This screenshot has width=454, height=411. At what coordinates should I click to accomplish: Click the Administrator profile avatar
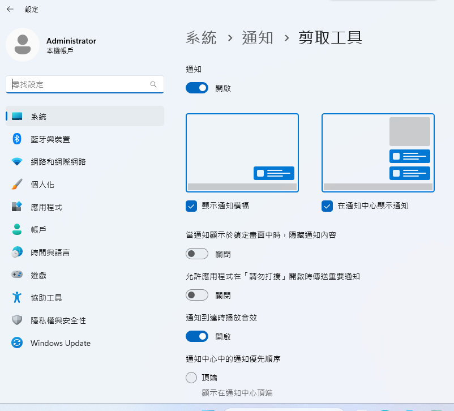click(x=23, y=45)
